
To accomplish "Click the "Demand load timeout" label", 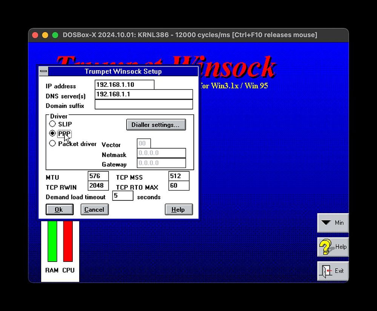I will point(75,197).
